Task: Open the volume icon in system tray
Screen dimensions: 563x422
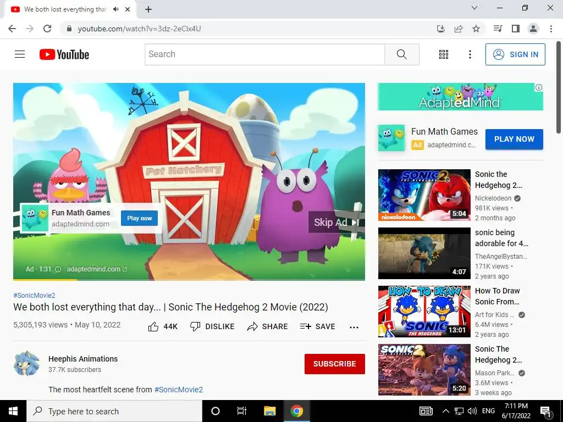Action: 472,411
